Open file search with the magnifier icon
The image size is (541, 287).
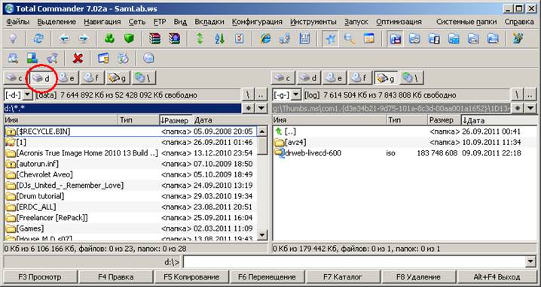click(x=350, y=38)
